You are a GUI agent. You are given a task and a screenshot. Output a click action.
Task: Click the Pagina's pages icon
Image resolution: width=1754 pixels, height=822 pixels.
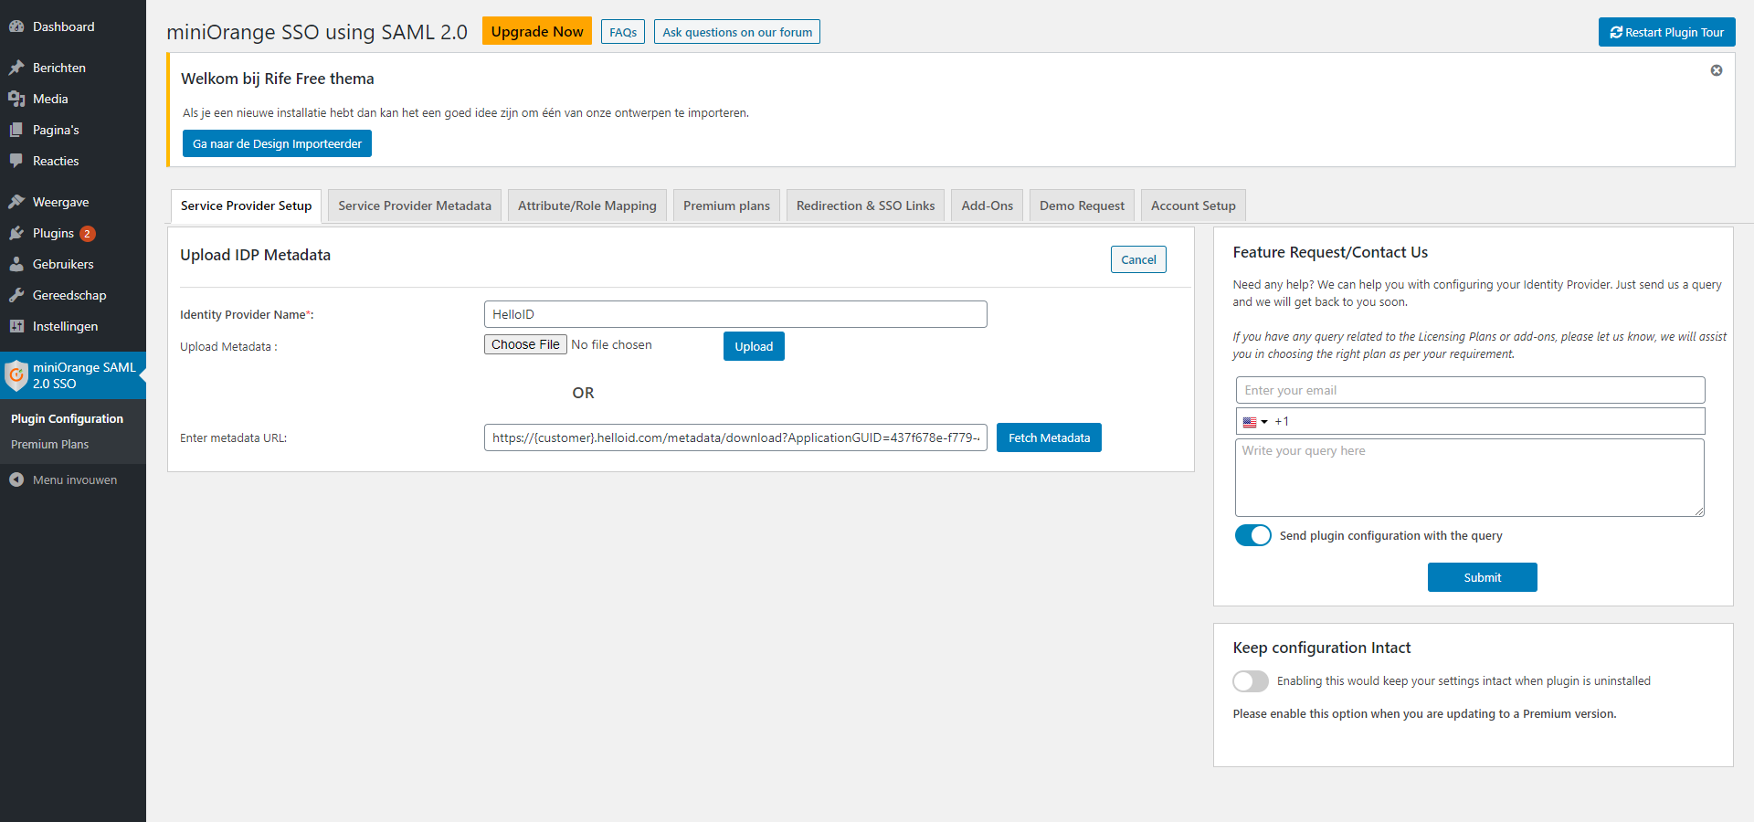(16, 130)
